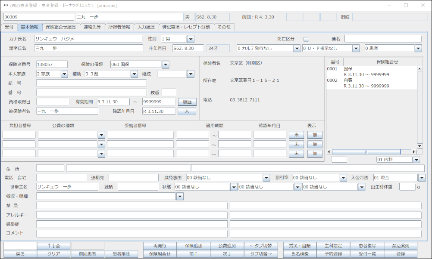Click the 登録 button
The width and height of the screenshot is (432, 259).
pyautogui.click(x=401, y=254)
